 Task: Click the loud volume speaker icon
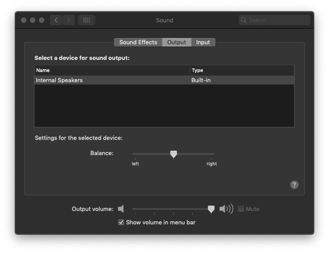click(226, 209)
